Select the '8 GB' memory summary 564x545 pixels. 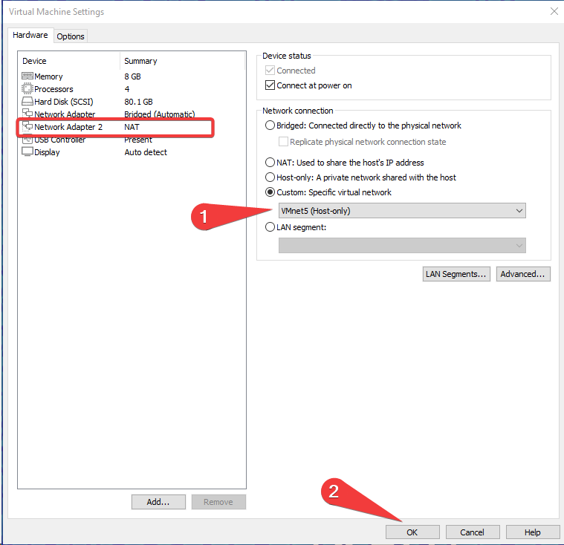[133, 76]
